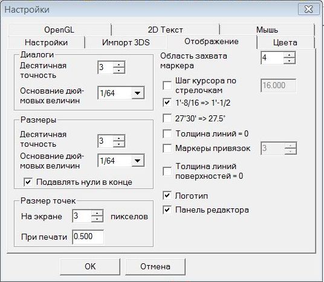Click the При печати input field
Viewport: 324px width, 282px height.
(88, 237)
